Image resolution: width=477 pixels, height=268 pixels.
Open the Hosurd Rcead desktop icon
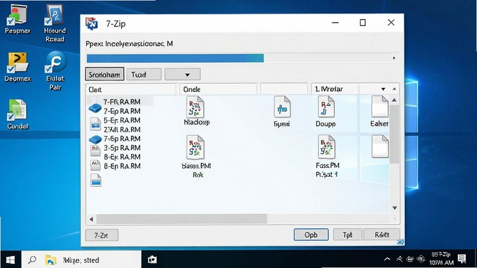pos(55,23)
